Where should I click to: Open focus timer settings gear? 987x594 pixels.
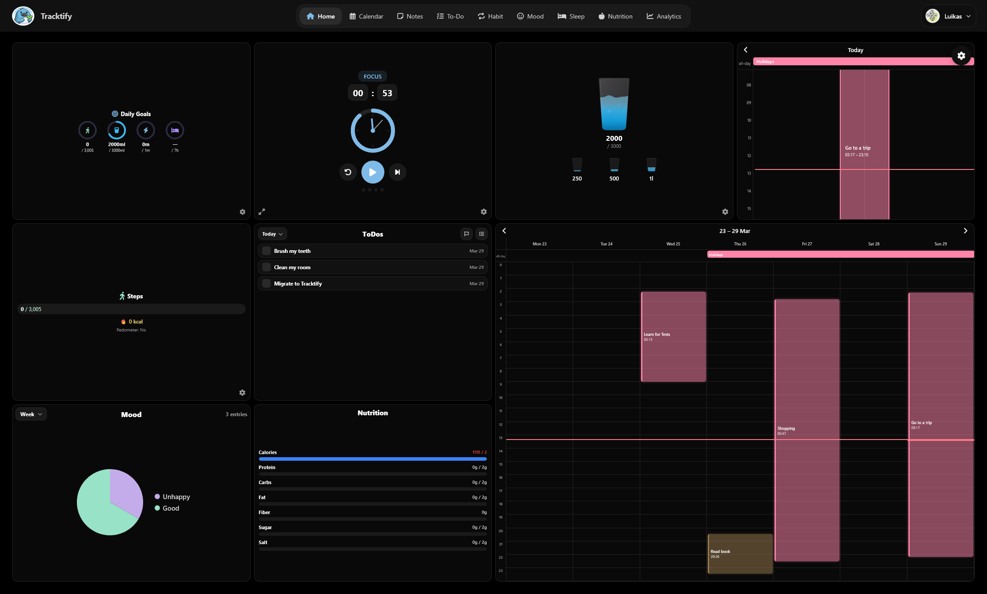484,212
